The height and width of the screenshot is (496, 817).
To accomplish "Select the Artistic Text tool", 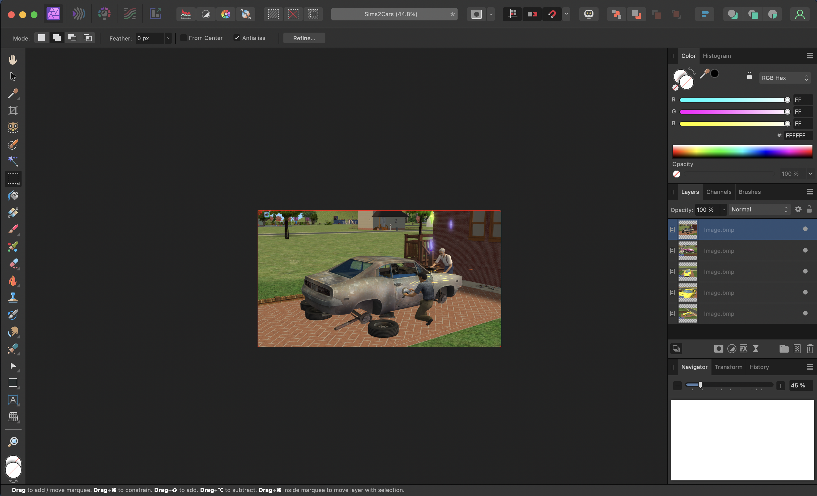I will click(13, 400).
